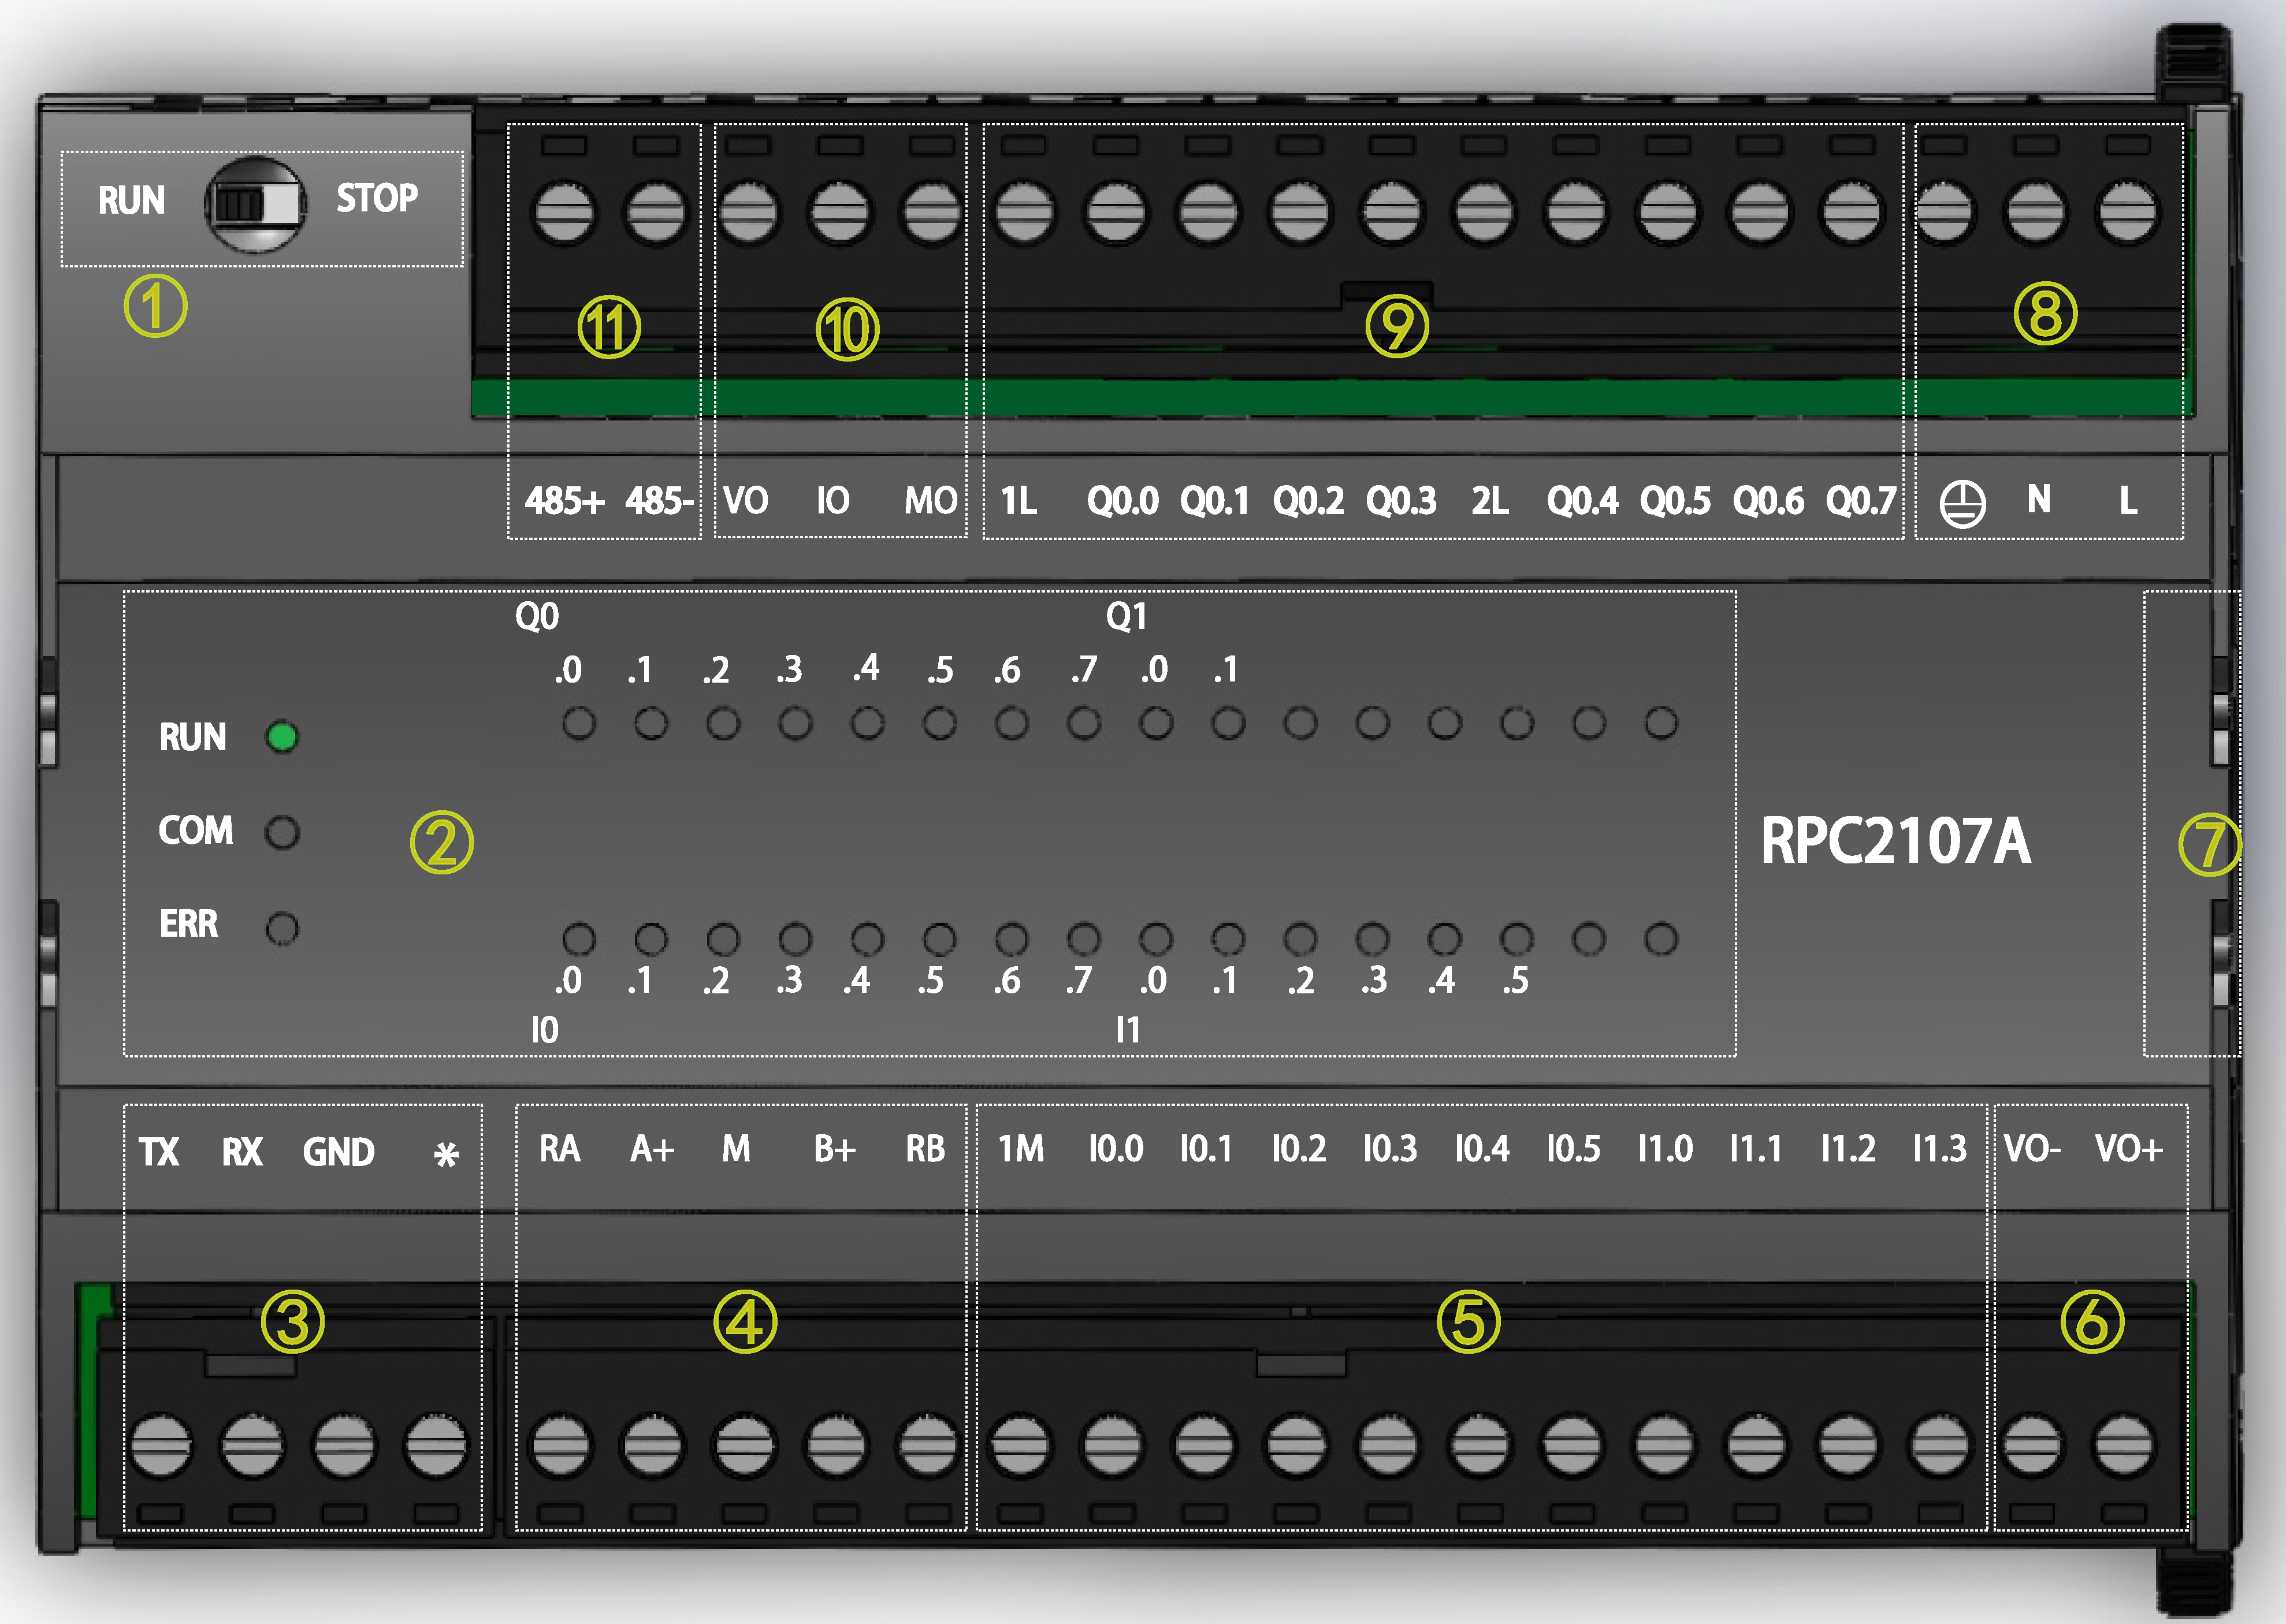Screen dimensions: 2286x1624
Task: Click the VO- terminal label
Action: [2033, 1148]
